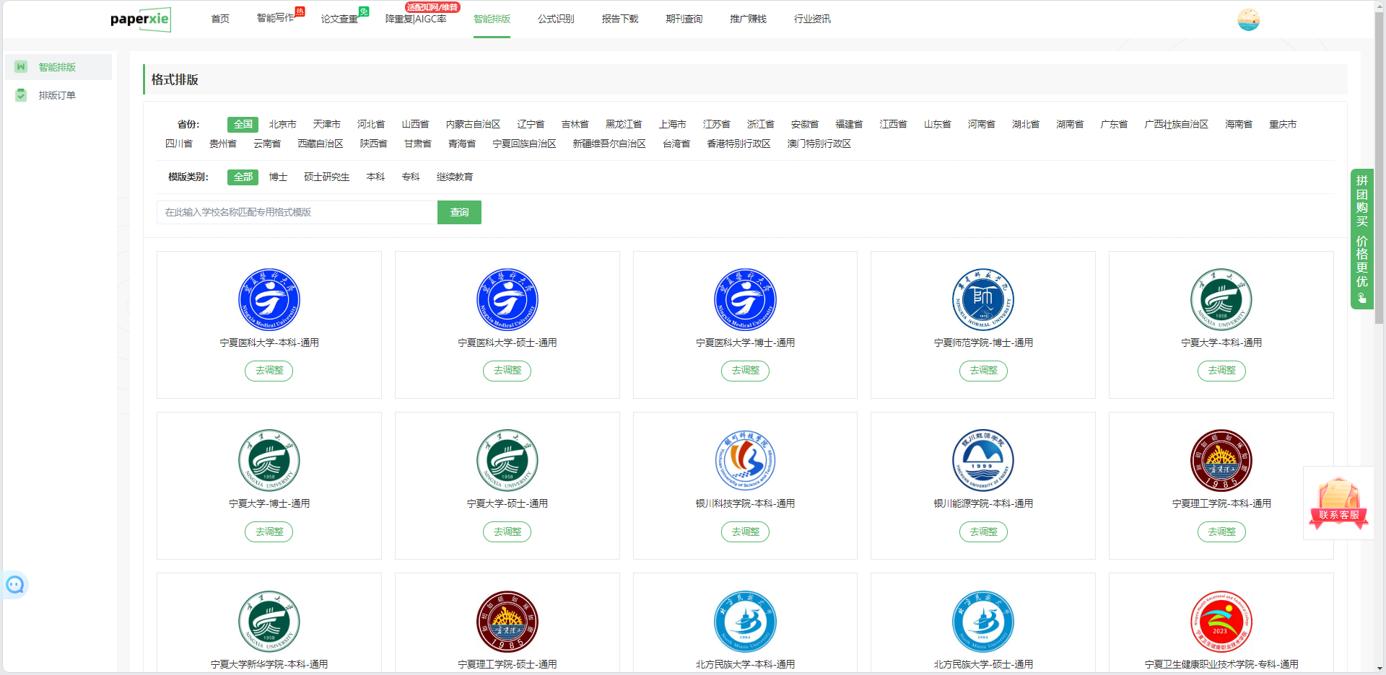1386x675 pixels.
Task: Click the chat assistant bubble icon
Action: (15, 585)
